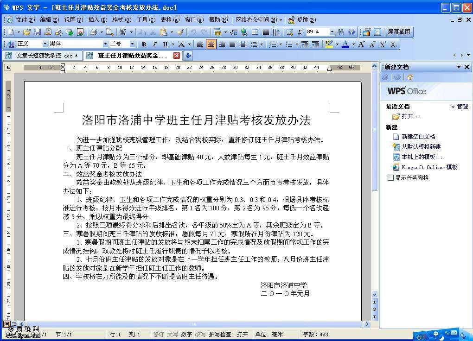Open the 表格 menu
The width and height of the screenshot is (473, 341).
click(170, 20)
